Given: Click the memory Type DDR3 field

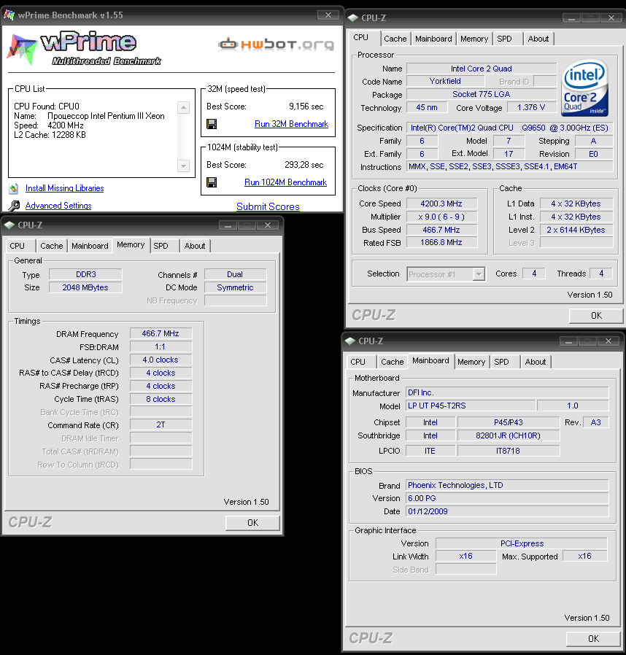Looking at the screenshot, I should [85, 274].
